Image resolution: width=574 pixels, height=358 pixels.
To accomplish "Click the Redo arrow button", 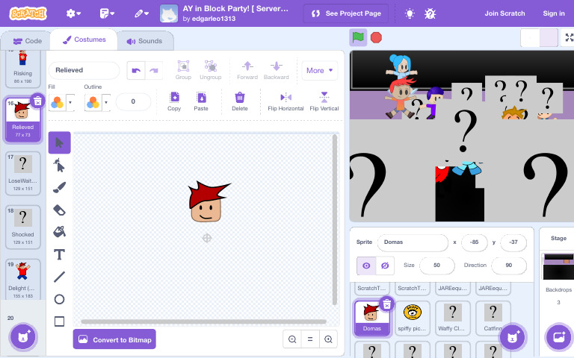I will click(x=154, y=71).
